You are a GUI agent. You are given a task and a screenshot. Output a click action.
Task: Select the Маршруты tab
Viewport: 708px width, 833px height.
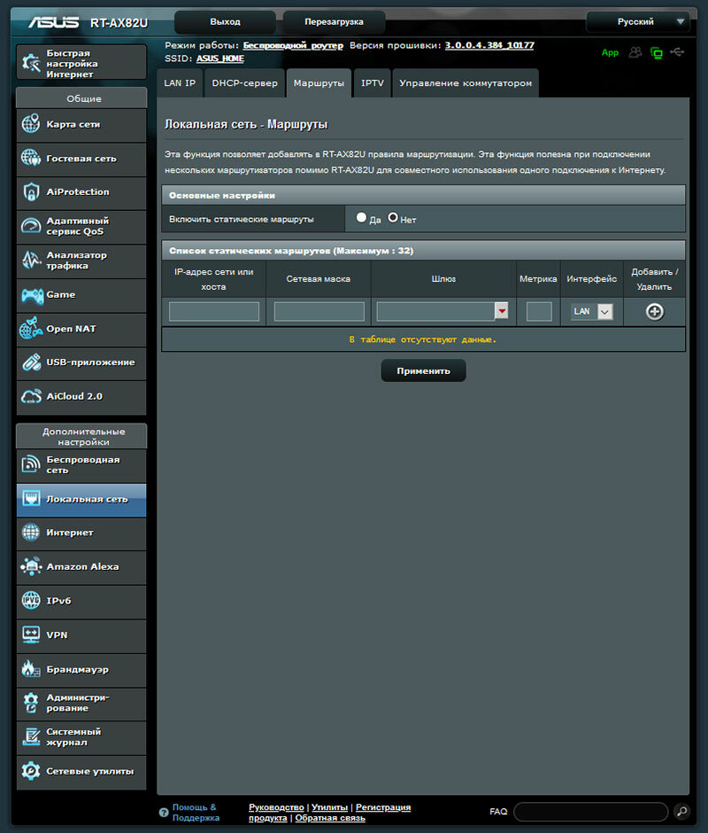[319, 83]
